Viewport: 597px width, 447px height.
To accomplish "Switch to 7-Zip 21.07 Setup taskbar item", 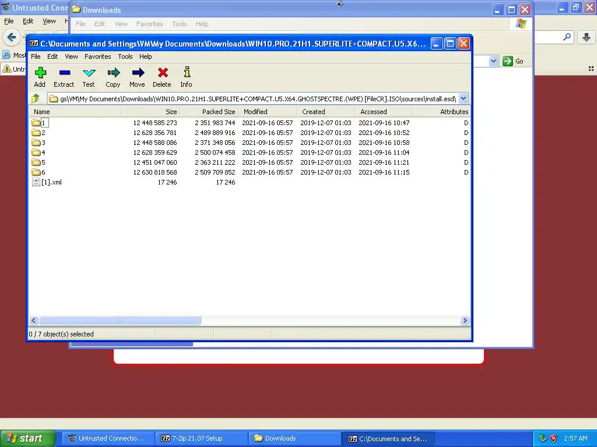I will click(x=202, y=438).
